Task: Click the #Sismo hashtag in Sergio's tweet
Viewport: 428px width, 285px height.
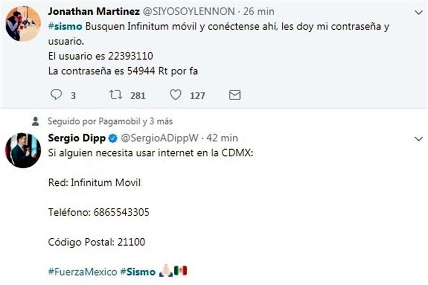Action: pos(138,271)
